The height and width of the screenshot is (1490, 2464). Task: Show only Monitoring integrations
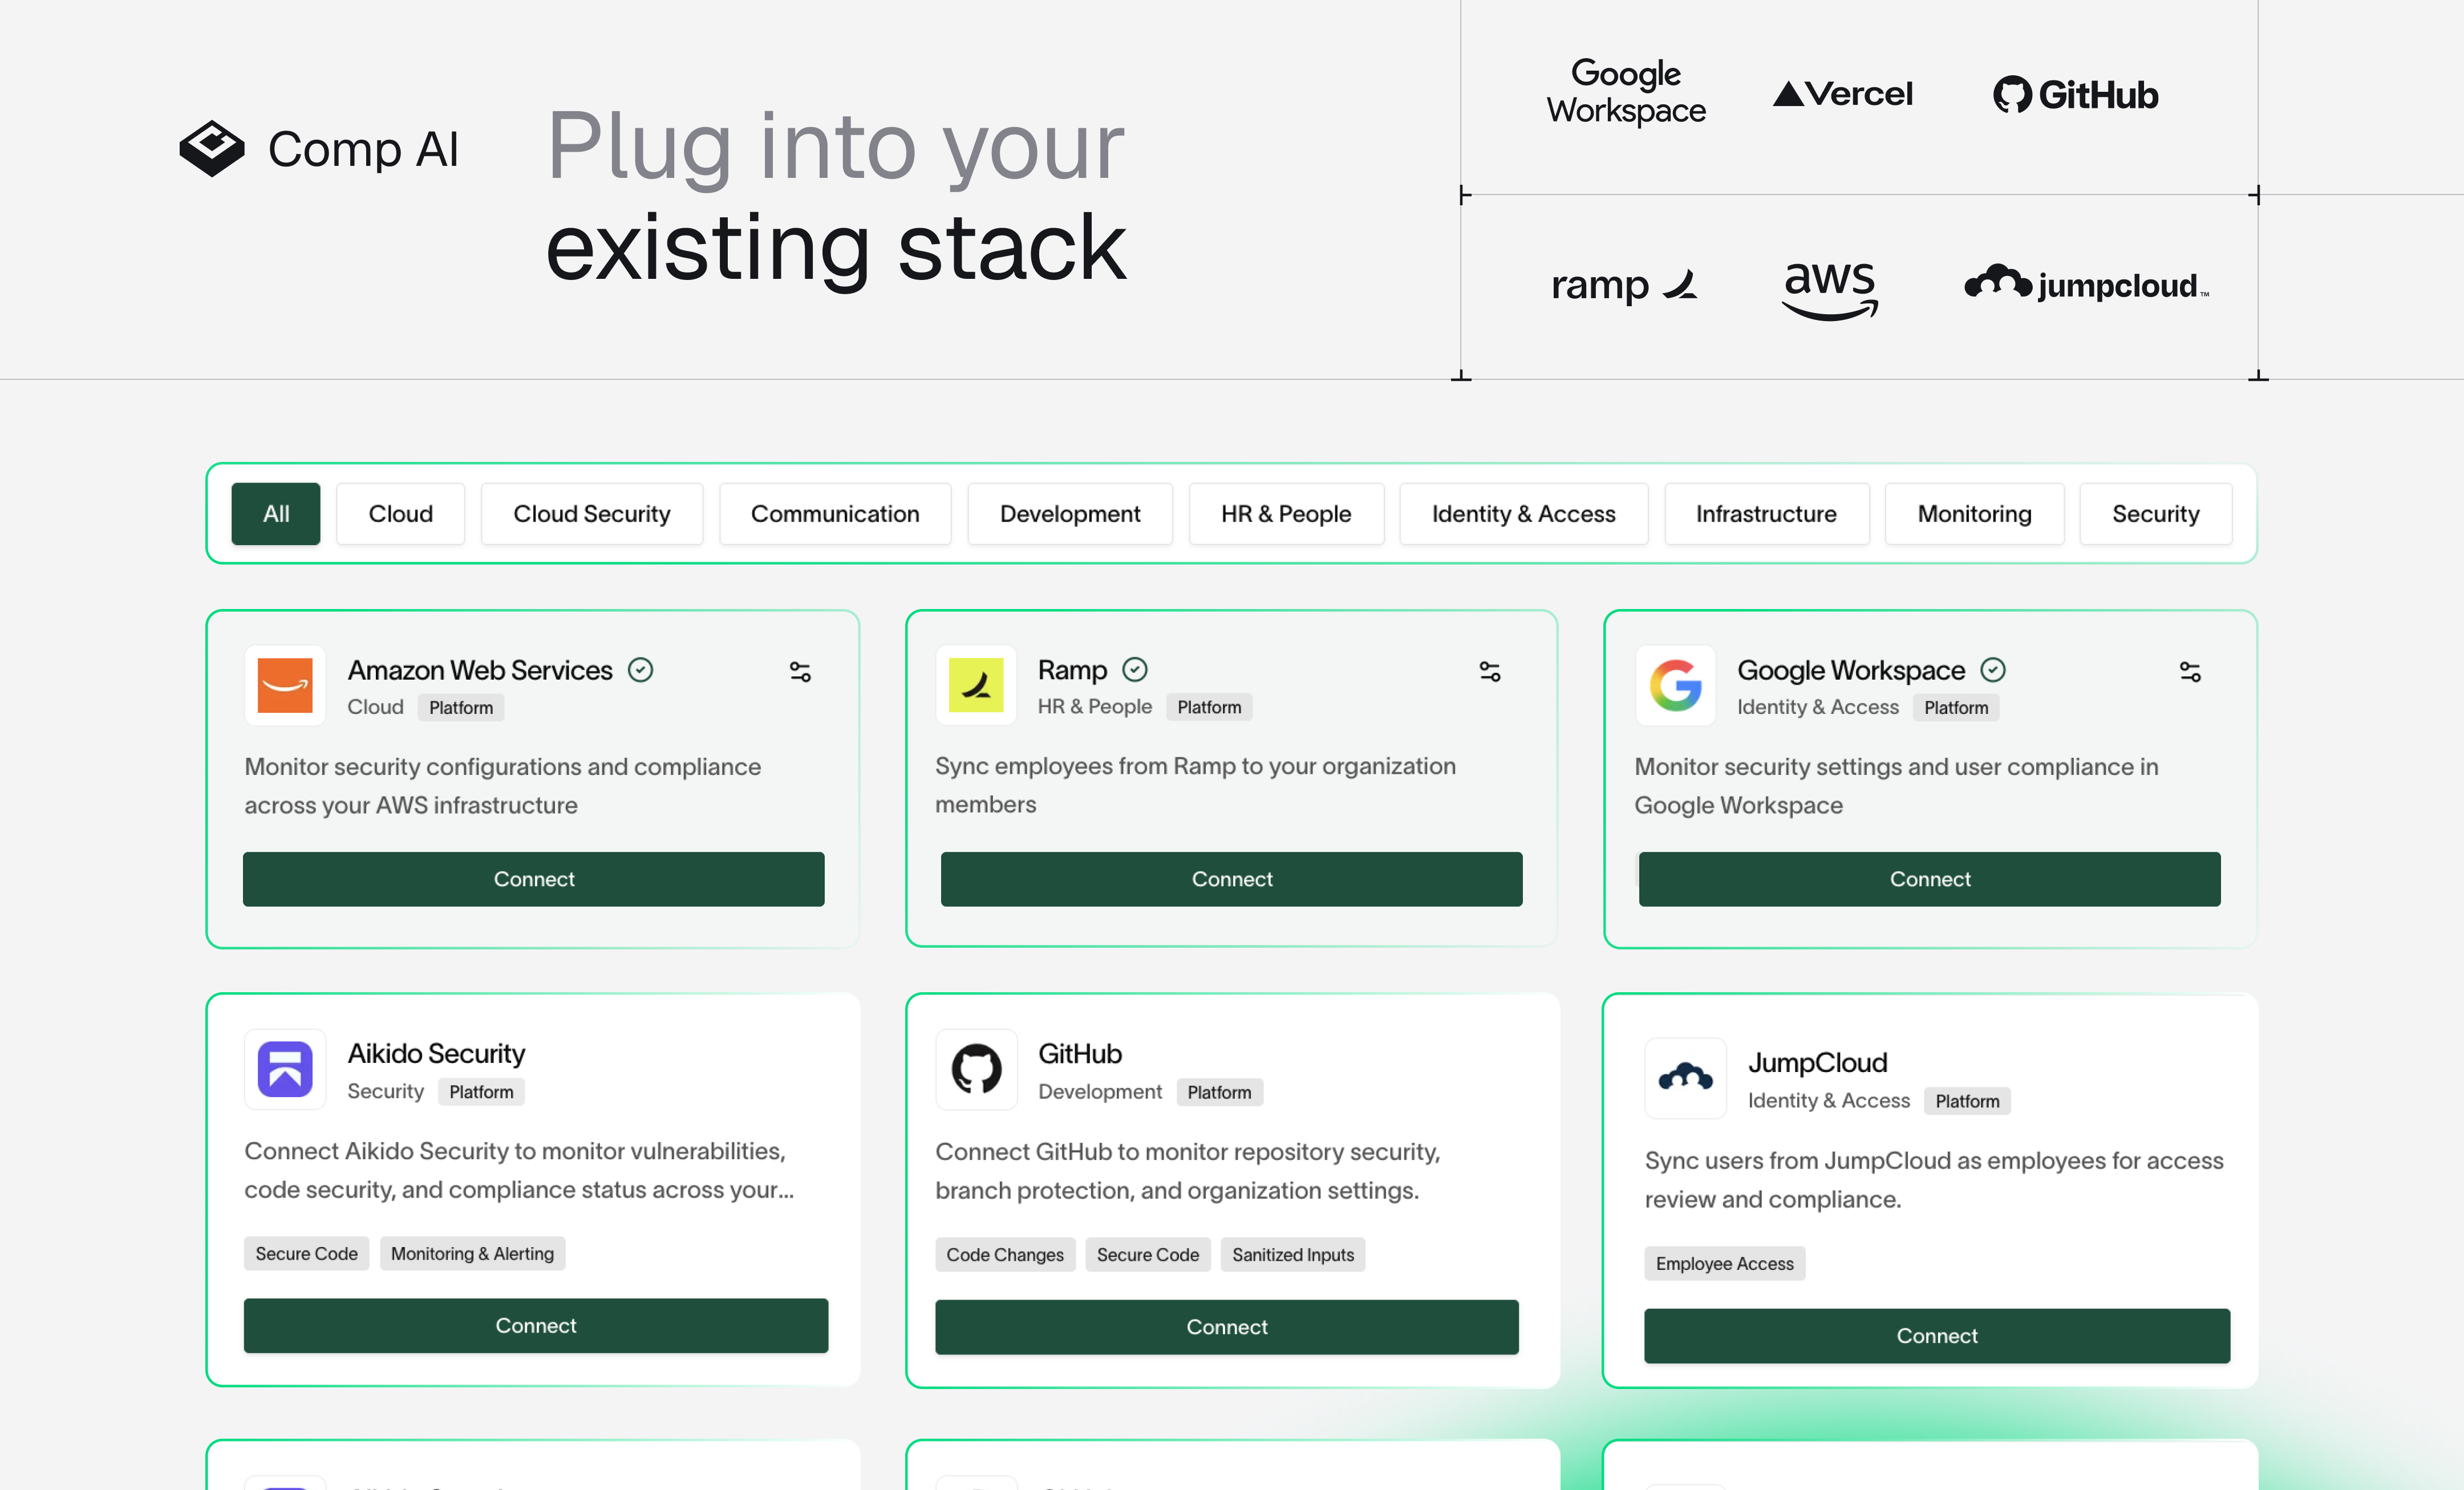click(x=1974, y=514)
